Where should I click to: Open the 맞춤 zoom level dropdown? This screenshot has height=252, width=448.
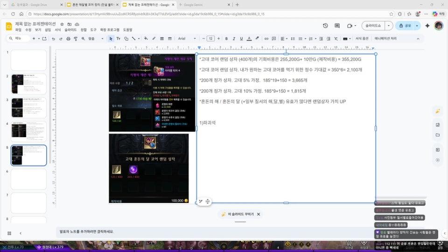[95, 39]
